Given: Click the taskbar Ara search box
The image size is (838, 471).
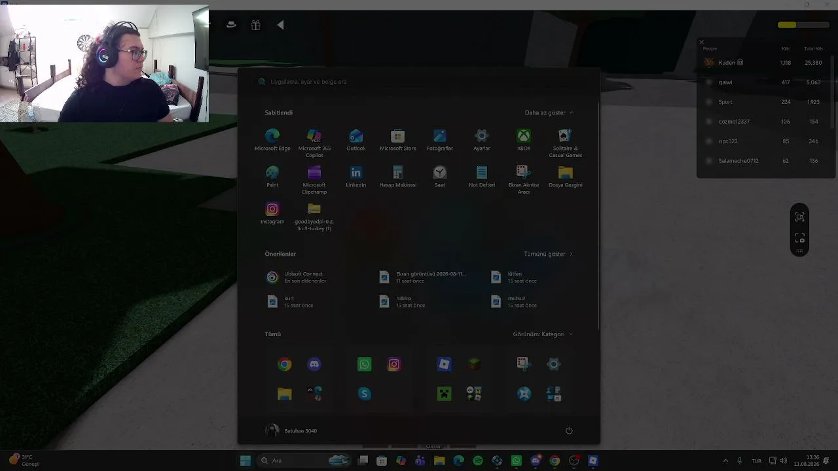Looking at the screenshot, I should pos(302,461).
